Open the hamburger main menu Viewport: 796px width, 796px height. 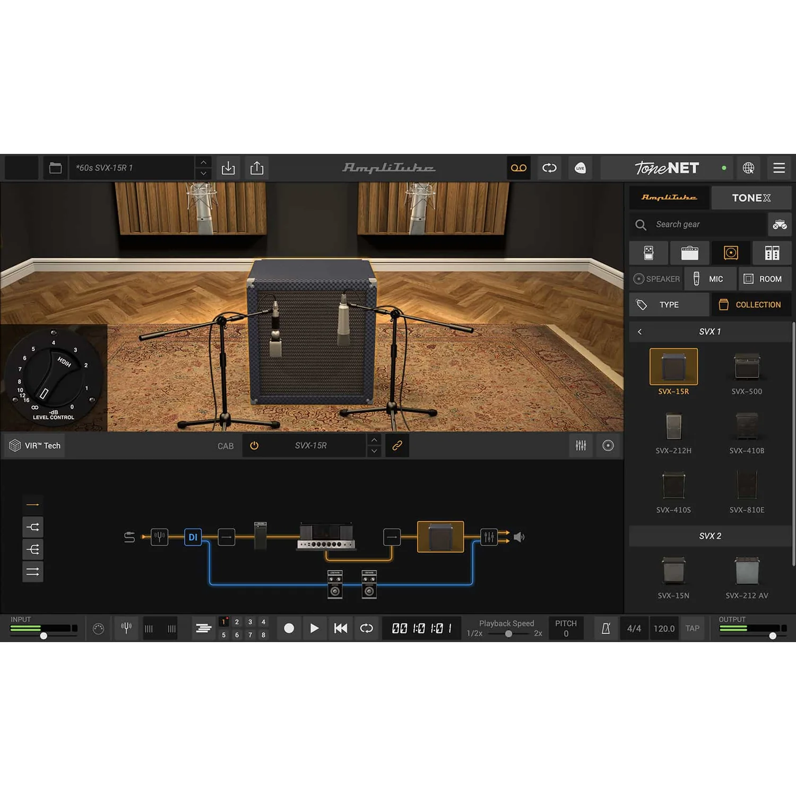click(779, 168)
